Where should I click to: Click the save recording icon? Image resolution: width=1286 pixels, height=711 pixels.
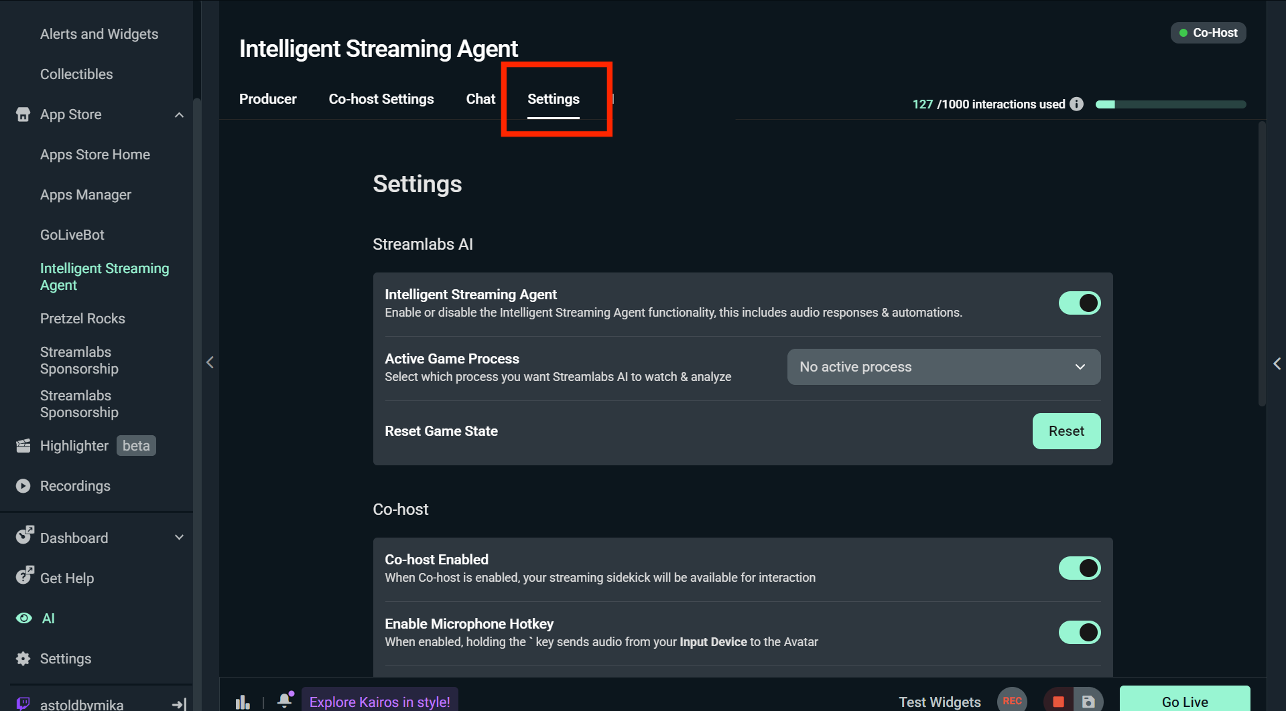click(x=1089, y=700)
